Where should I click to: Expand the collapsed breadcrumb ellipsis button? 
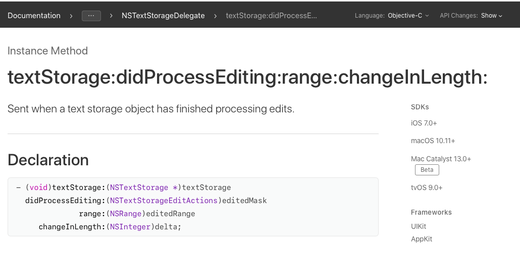(x=91, y=16)
